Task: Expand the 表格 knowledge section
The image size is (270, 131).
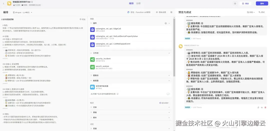Action: [91, 112]
